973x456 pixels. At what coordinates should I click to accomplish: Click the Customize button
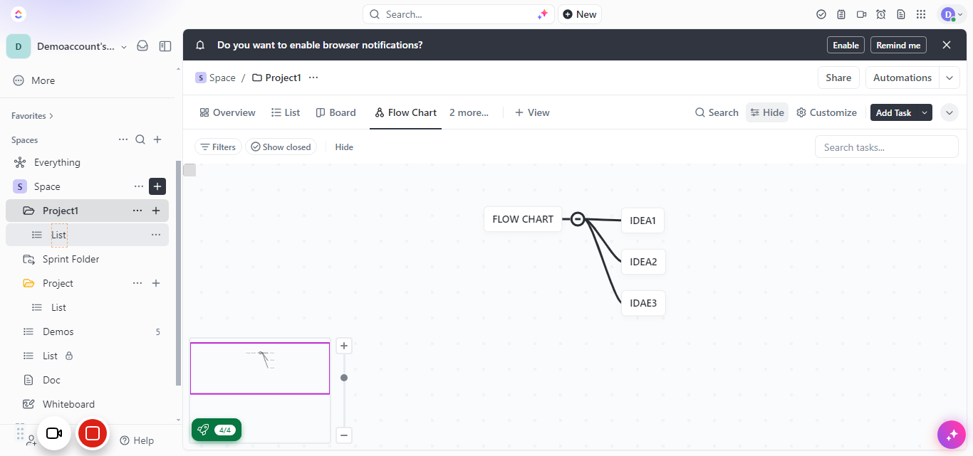[826, 112]
